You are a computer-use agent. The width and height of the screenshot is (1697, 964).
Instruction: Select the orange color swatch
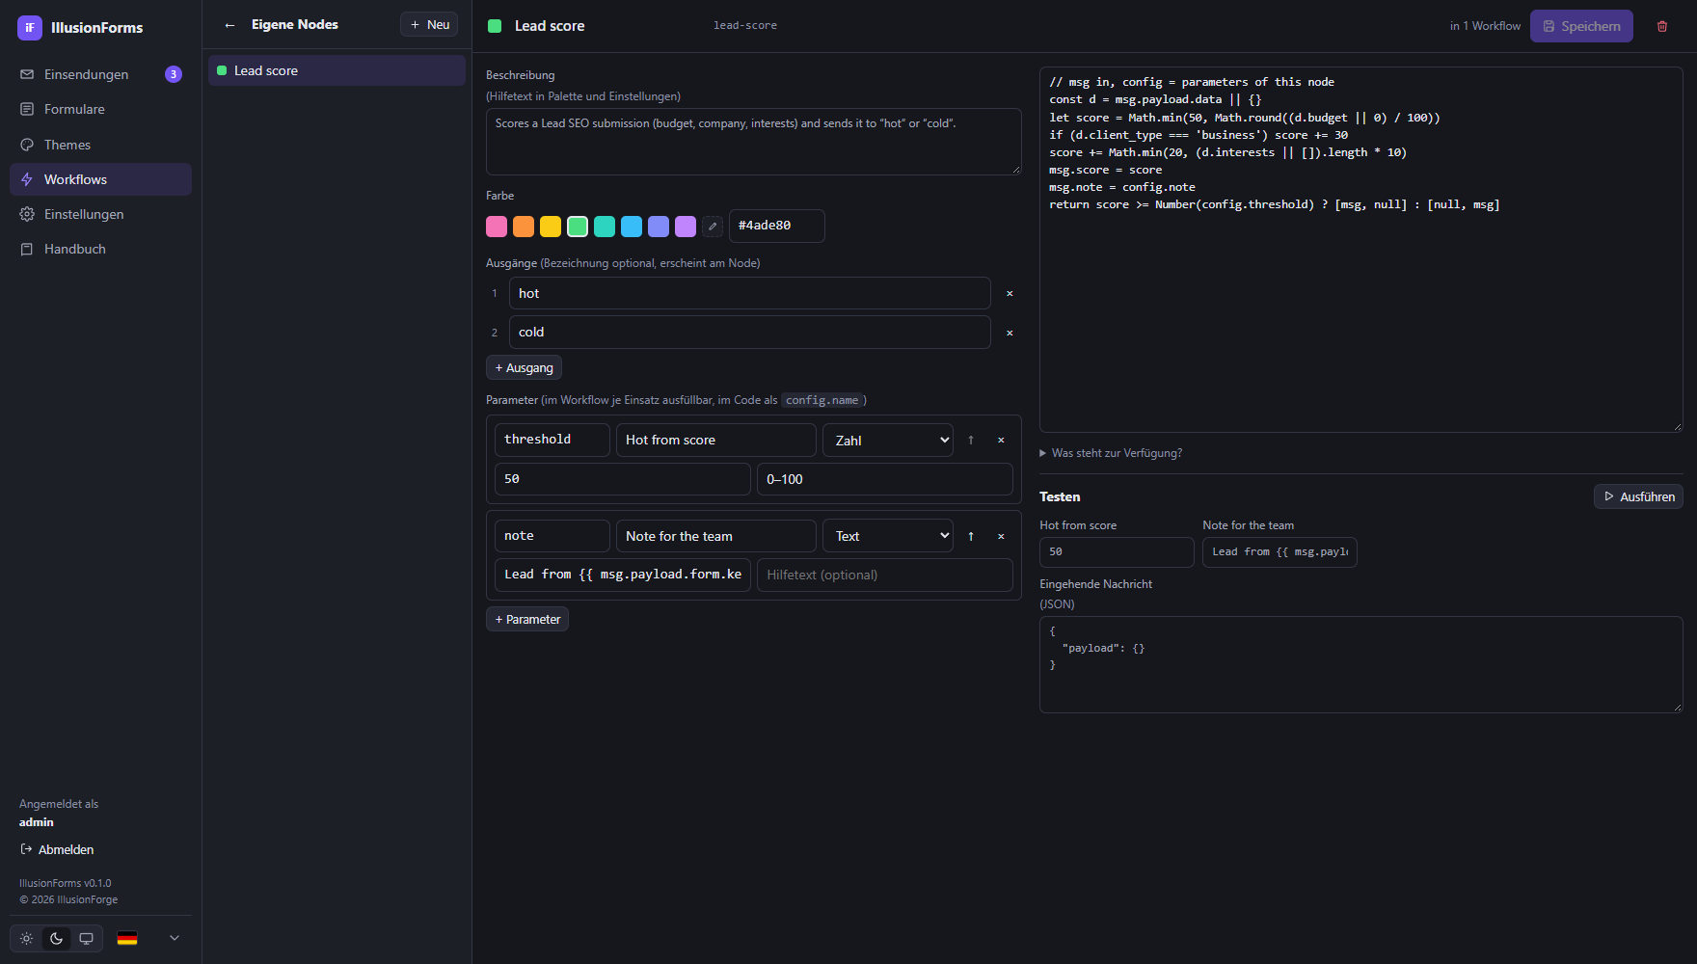(524, 227)
